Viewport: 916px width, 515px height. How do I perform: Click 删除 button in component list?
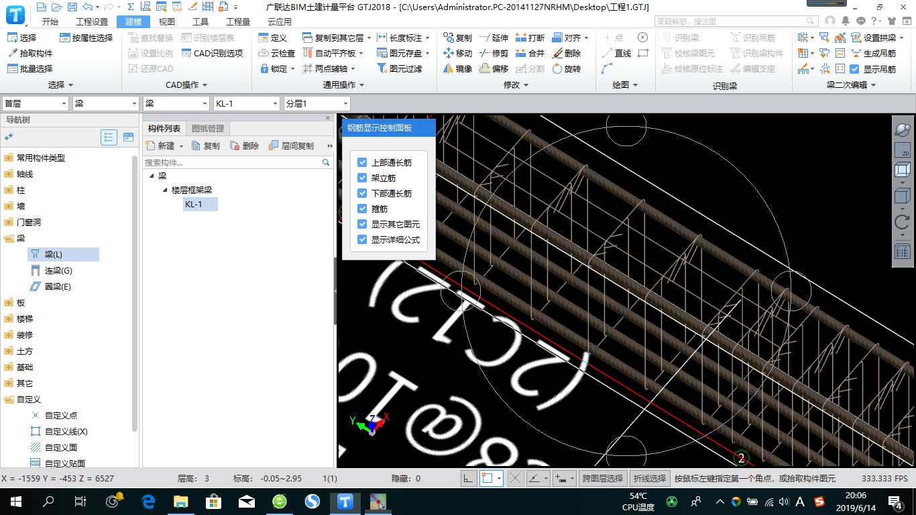[x=244, y=146]
